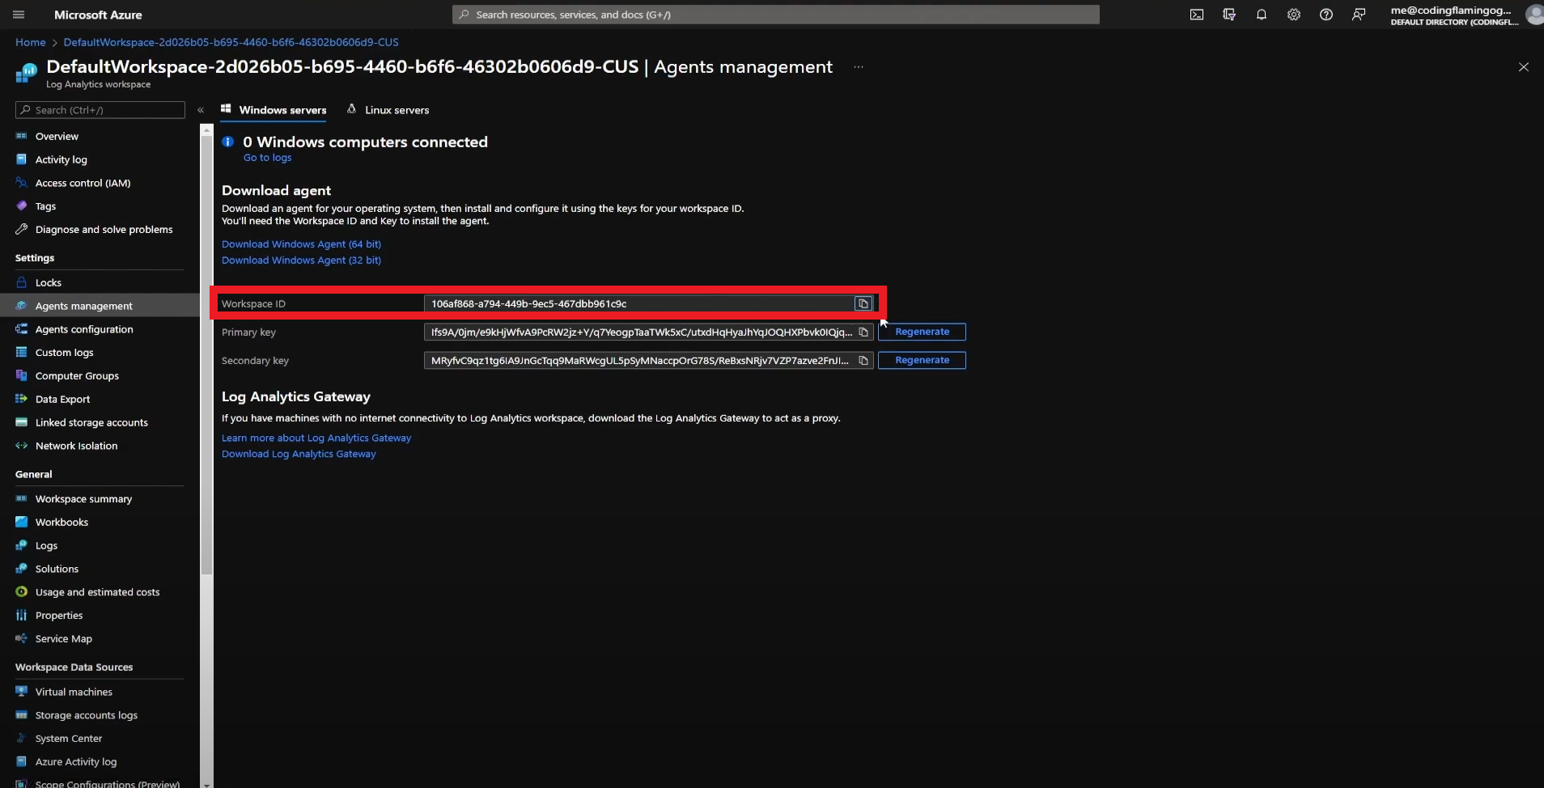Click the sidebar scrollbar up arrow
This screenshot has width=1544, height=788.
click(206, 129)
